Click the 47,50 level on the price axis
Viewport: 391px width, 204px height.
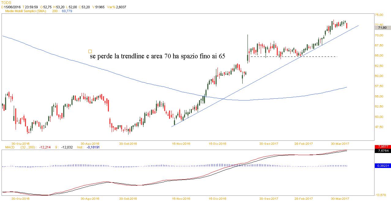[379, 127]
